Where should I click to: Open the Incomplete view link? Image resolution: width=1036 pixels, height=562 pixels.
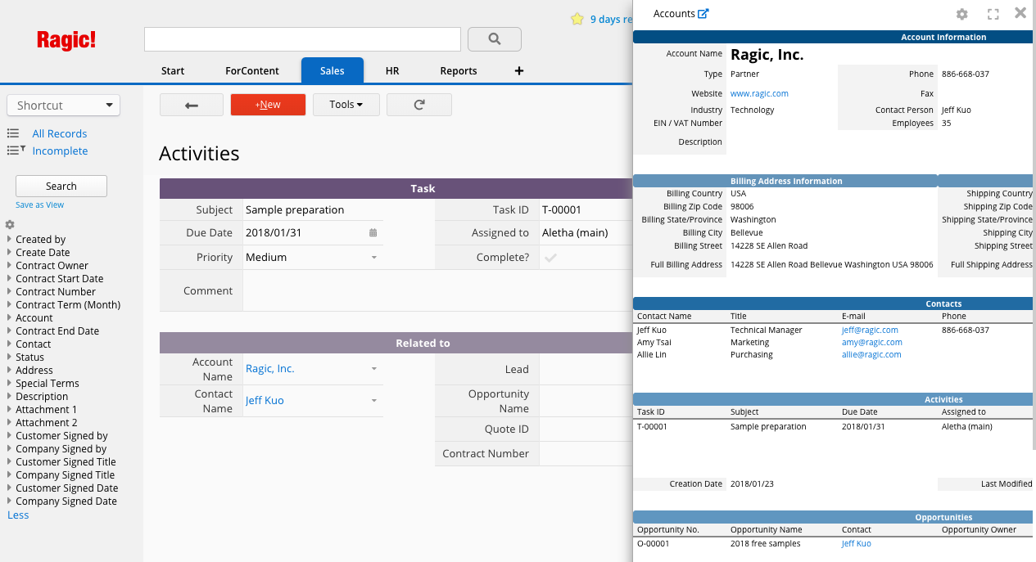point(60,151)
